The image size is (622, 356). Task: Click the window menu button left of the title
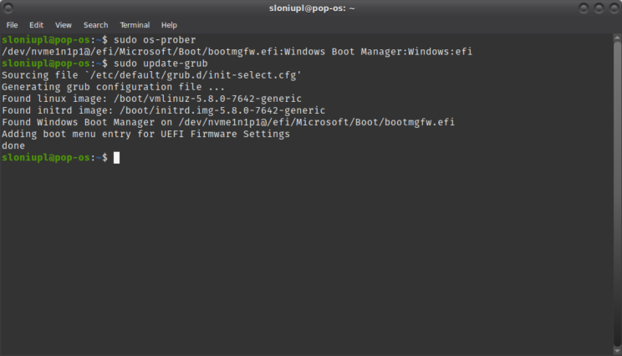(10, 8)
